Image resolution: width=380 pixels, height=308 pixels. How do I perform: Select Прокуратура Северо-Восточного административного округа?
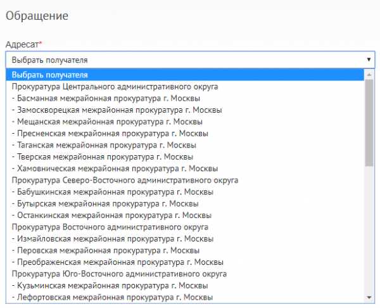click(185, 180)
